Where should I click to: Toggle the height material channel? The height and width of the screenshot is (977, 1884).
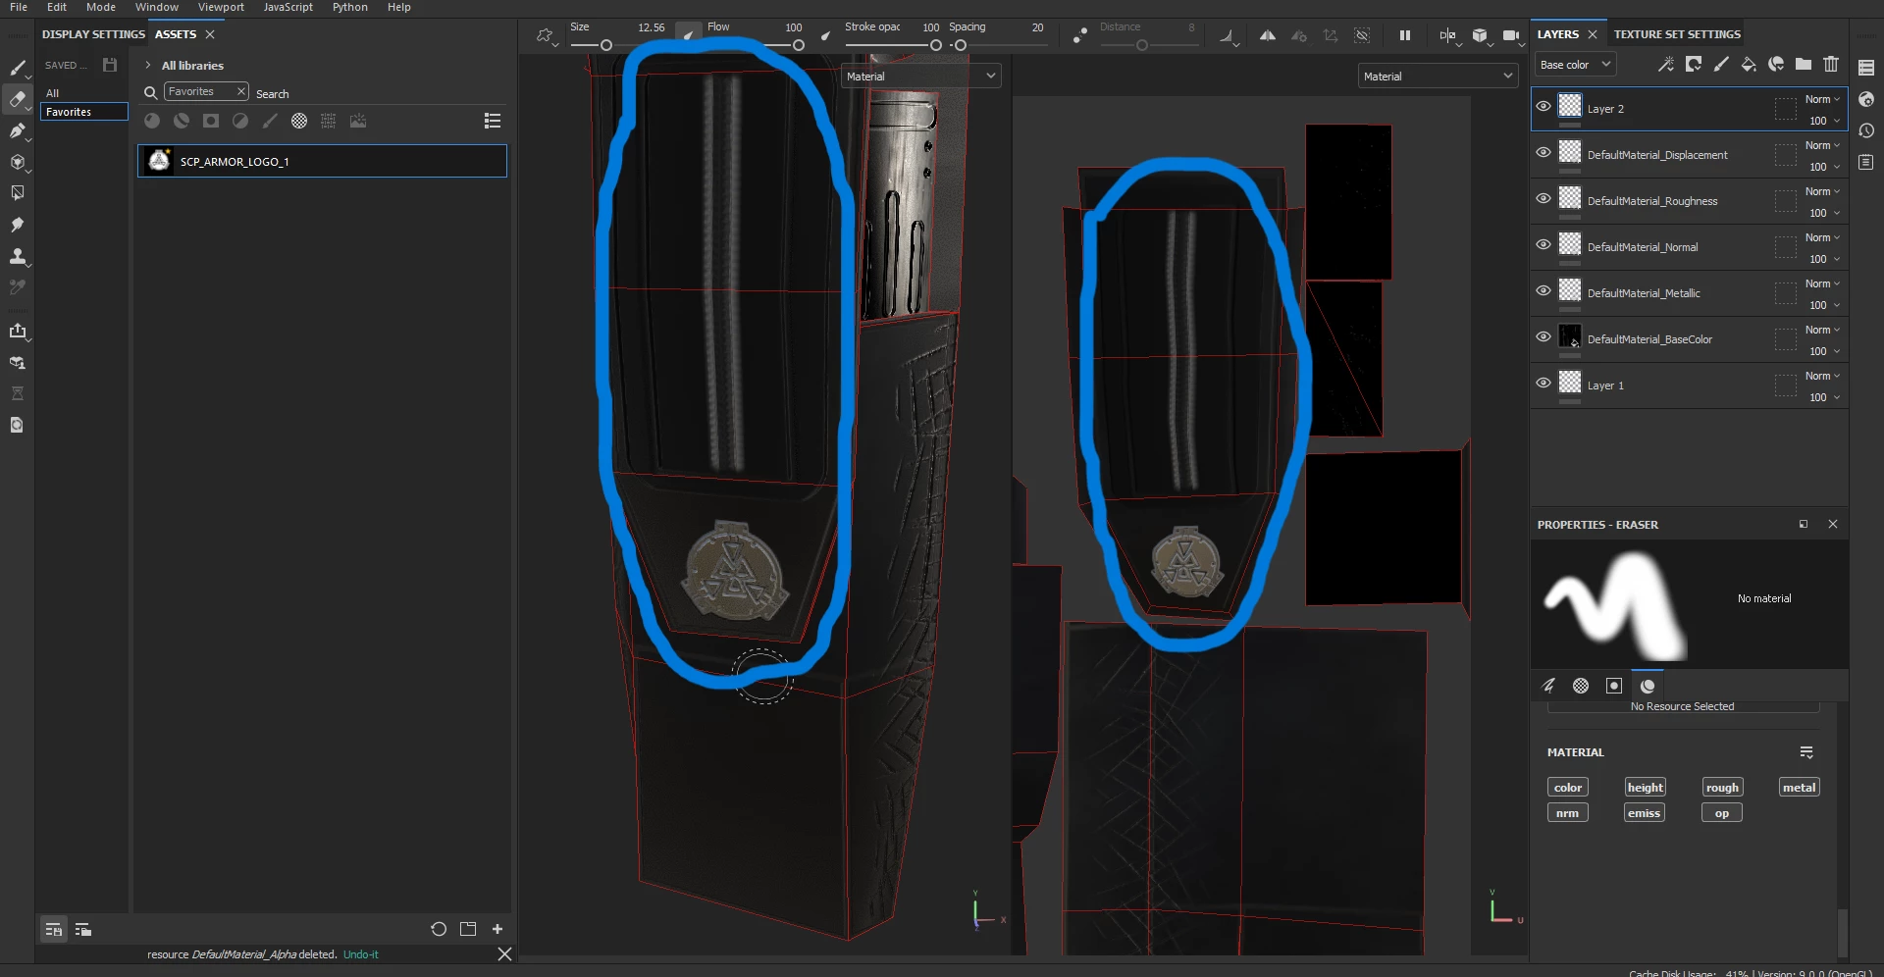1645,788
